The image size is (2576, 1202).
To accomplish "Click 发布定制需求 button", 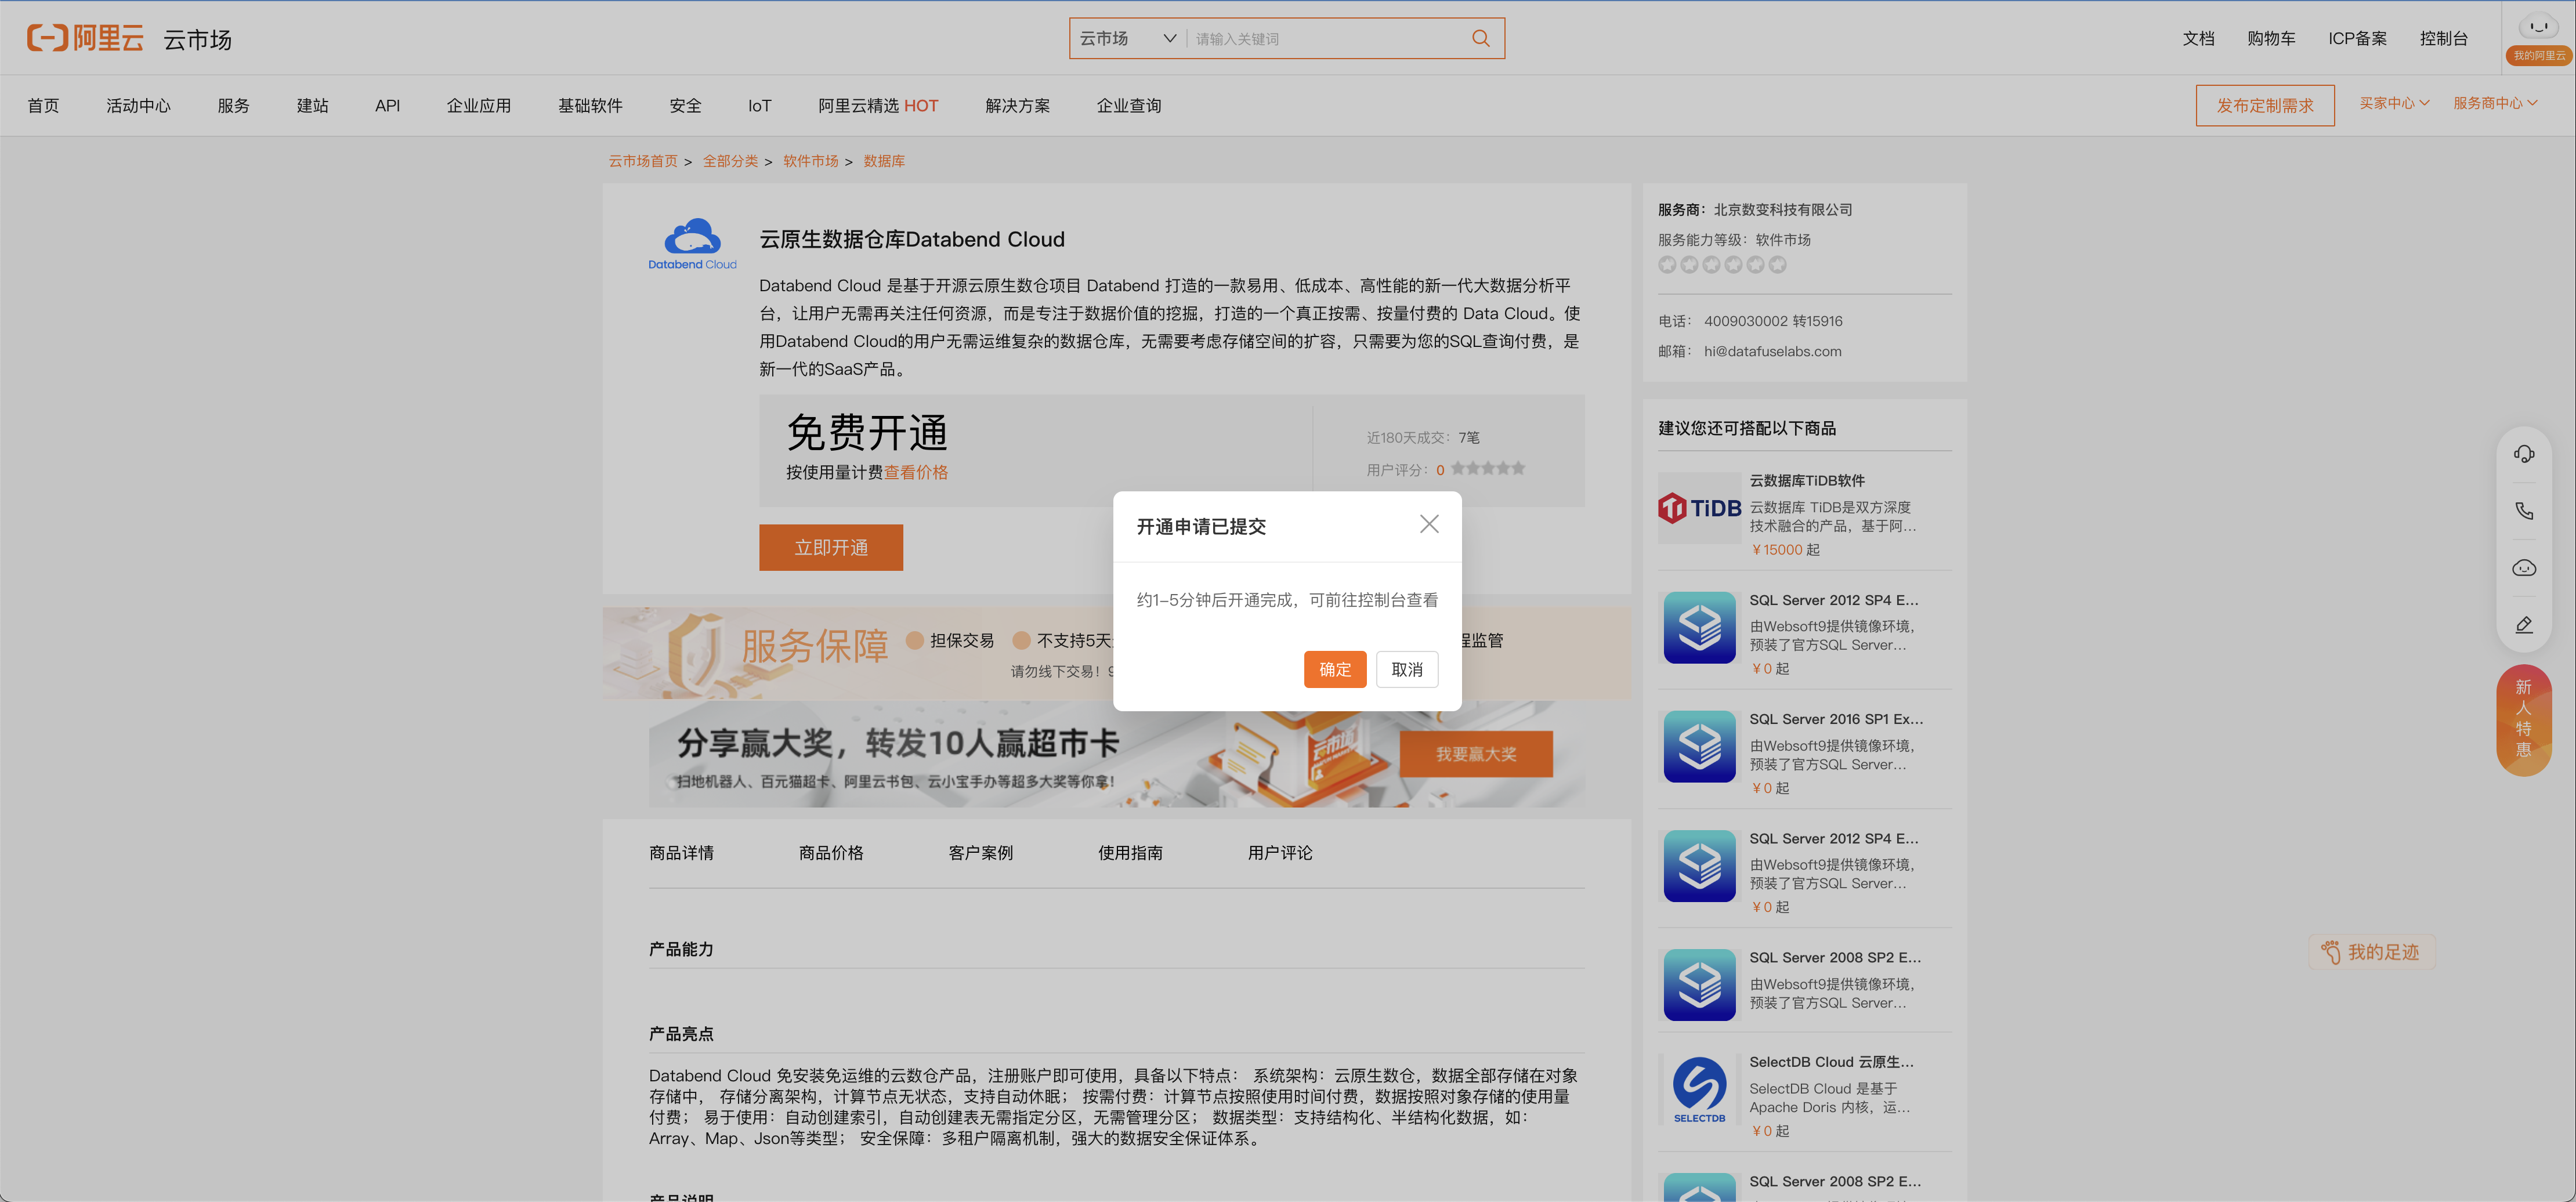I will (2264, 105).
